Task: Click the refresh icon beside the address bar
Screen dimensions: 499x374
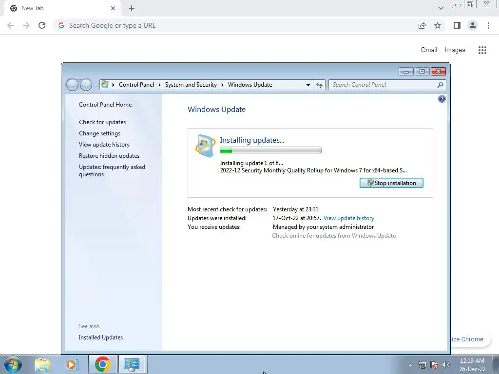Action: tap(319, 85)
